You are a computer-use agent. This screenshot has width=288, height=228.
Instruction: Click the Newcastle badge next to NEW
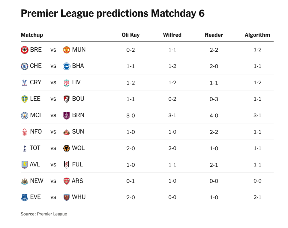coord(25,181)
